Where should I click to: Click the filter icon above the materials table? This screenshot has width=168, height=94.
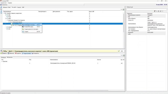pos(122,55)
